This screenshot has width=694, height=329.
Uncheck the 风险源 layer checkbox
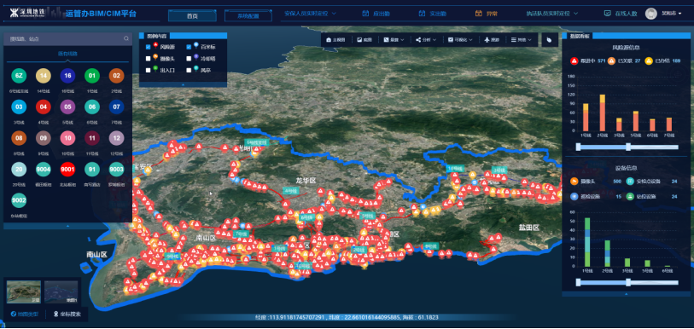149,46
